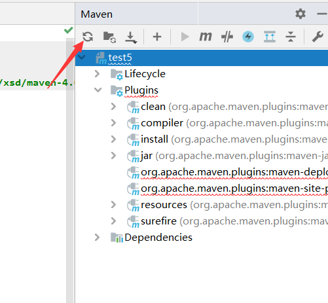Image resolution: width=328 pixels, height=303 pixels.
Task: Toggle offline mode icon
Action: pos(227,37)
